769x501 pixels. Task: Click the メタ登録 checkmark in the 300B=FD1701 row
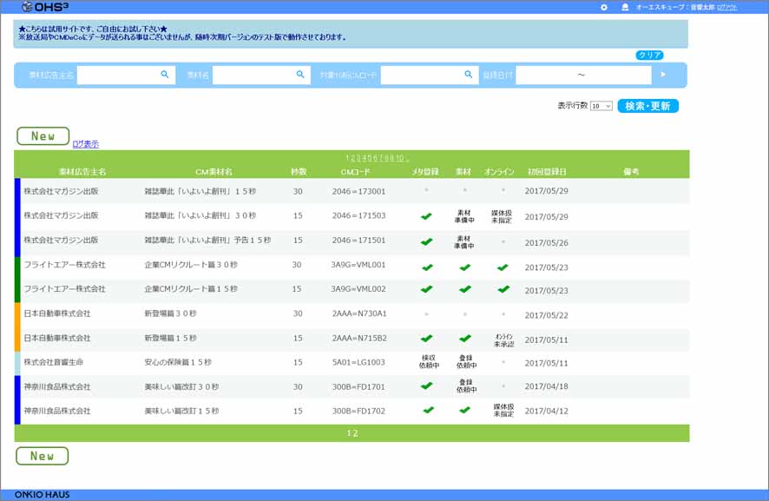click(427, 386)
